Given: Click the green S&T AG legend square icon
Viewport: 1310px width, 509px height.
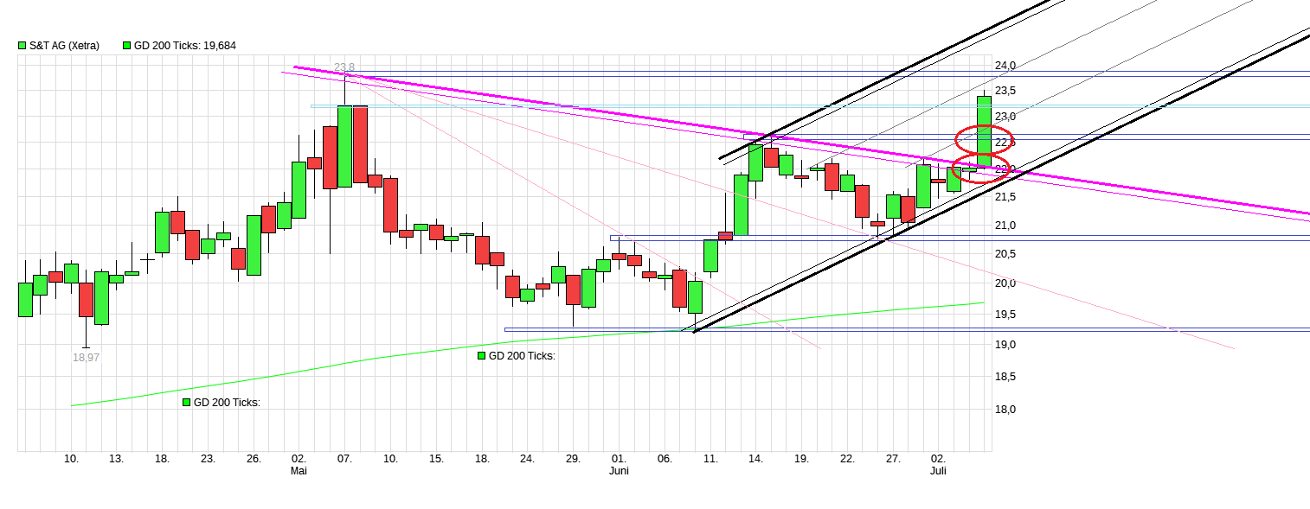Looking at the screenshot, I should point(21,45).
